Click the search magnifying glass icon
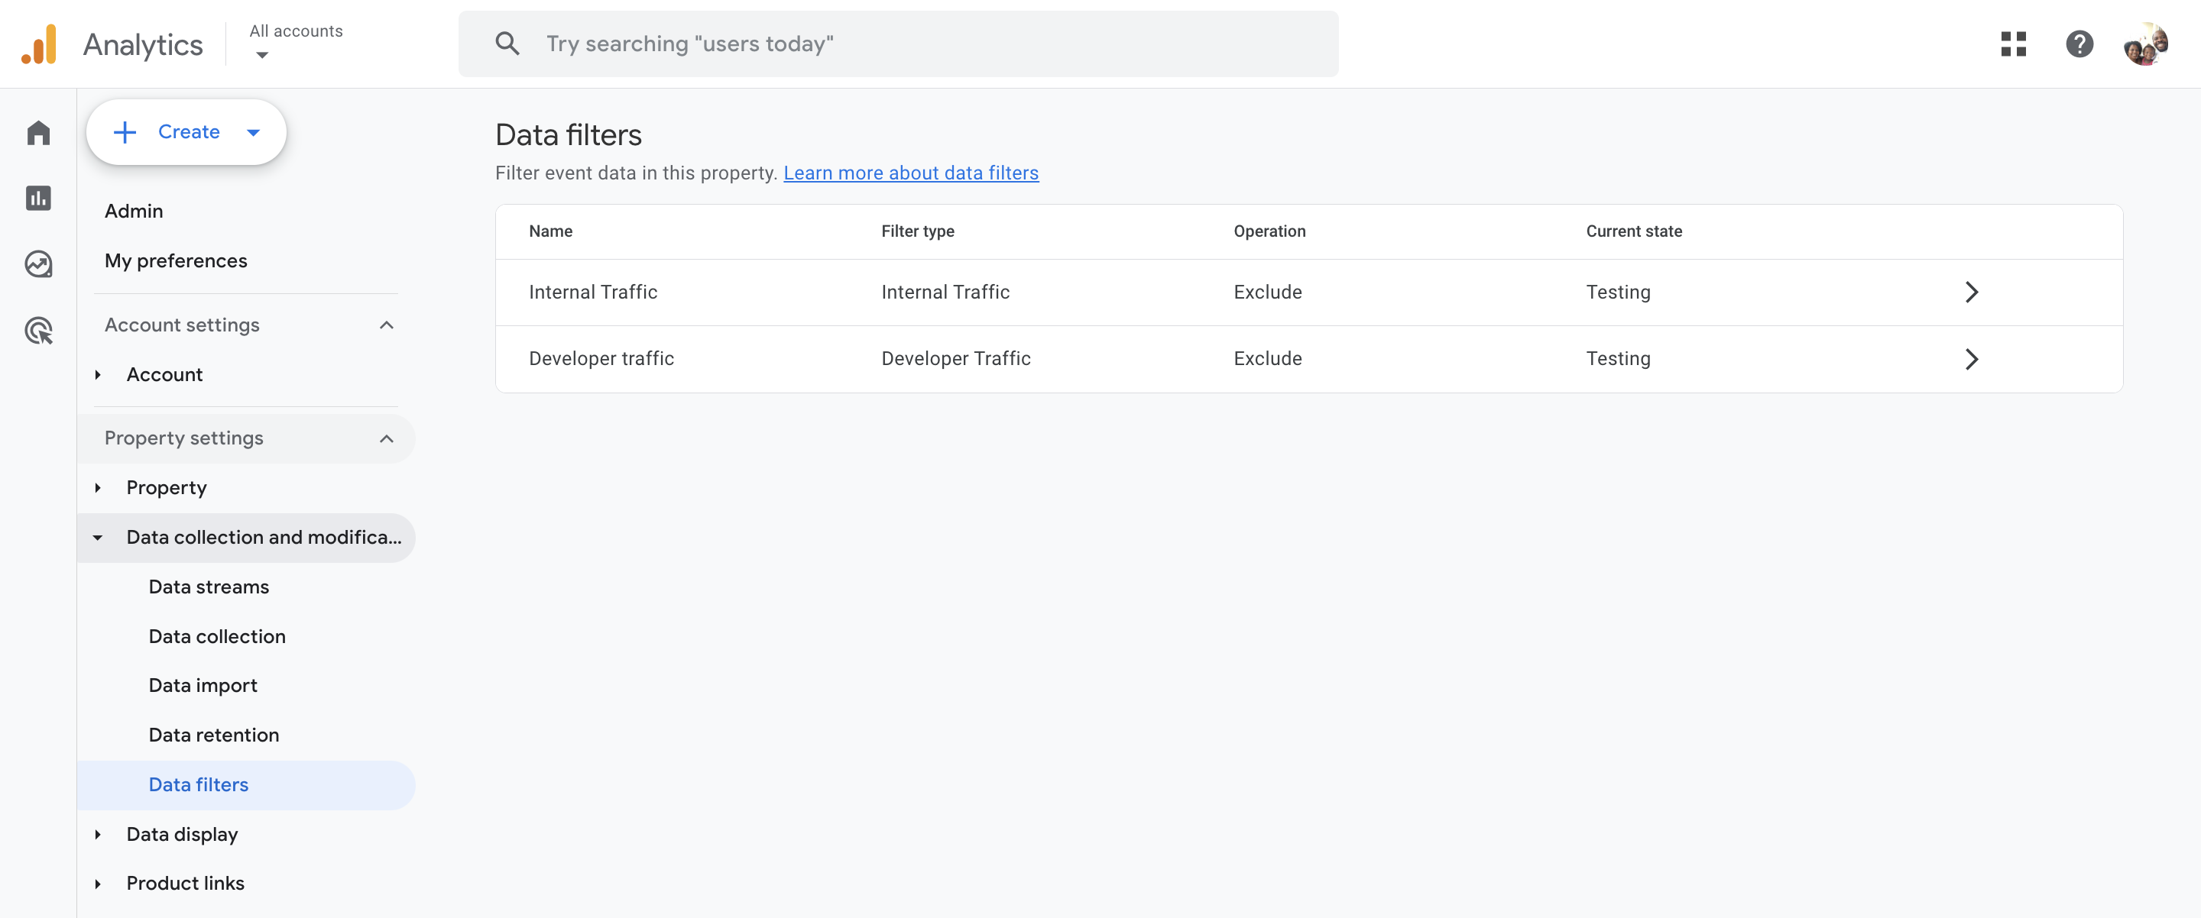The image size is (2201, 918). tap(508, 44)
